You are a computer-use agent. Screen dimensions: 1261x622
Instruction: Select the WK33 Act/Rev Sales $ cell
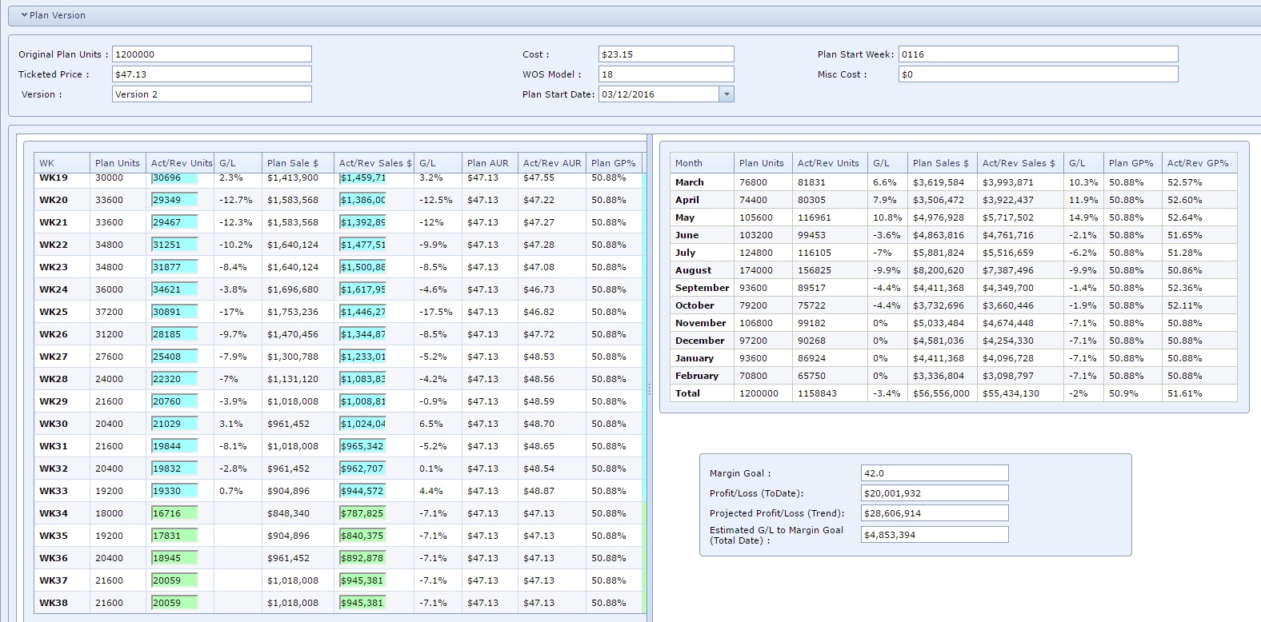(362, 491)
